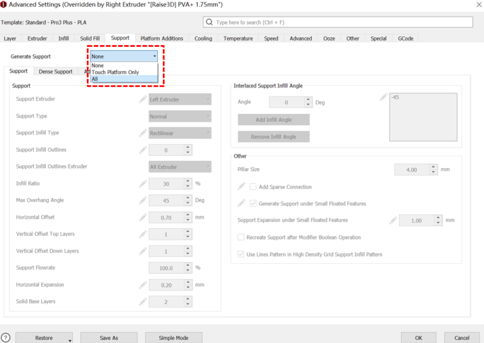Image resolution: width=484 pixels, height=343 pixels.
Task: Check Recreate Support after Modifier Boolean Operation
Action: (241, 237)
